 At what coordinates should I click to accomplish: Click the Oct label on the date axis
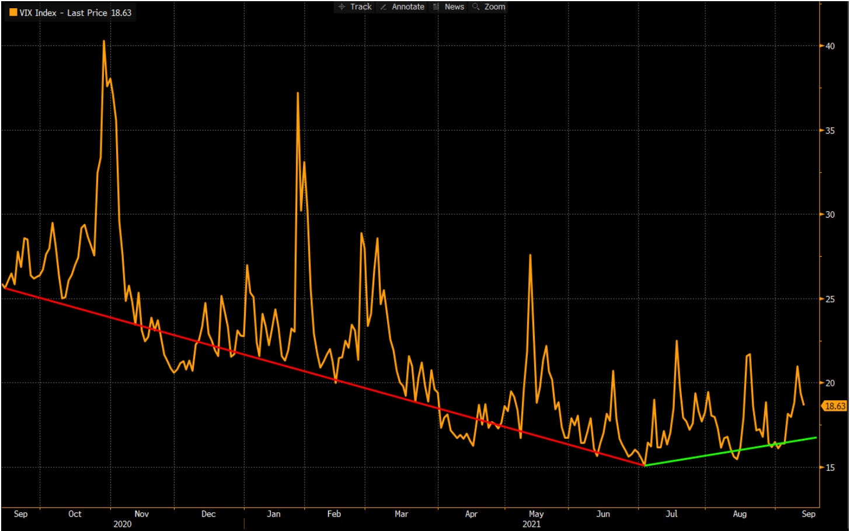pos(75,514)
